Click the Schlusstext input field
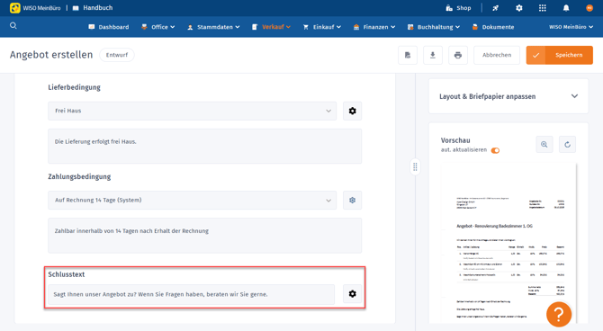Image resolution: width=603 pixels, height=331 pixels. (191, 294)
